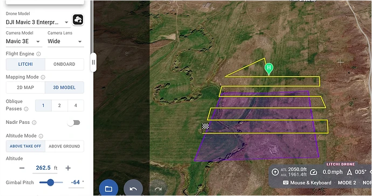Open the Drone Model dropdown
Image resolution: width=372 pixels, height=196 pixels.
tap(38, 22)
